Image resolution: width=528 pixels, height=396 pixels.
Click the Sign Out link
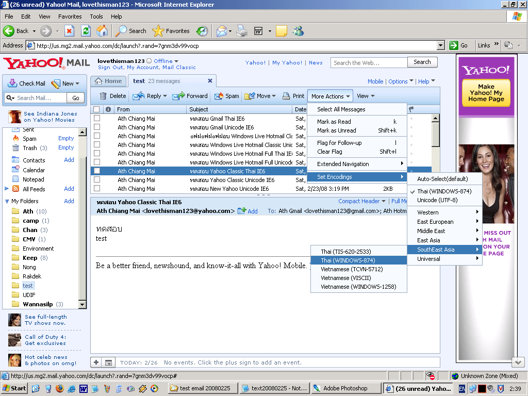(110, 68)
